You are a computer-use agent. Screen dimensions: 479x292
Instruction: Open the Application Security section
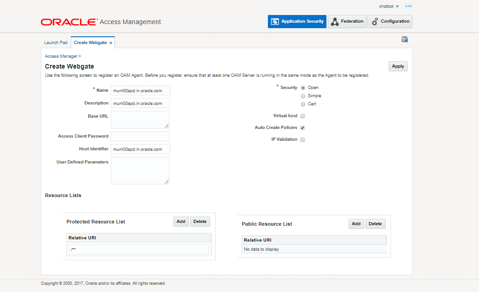click(x=297, y=21)
